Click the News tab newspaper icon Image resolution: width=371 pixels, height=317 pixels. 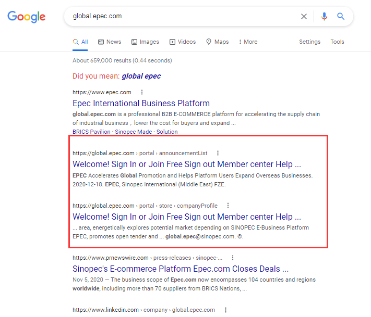(101, 42)
